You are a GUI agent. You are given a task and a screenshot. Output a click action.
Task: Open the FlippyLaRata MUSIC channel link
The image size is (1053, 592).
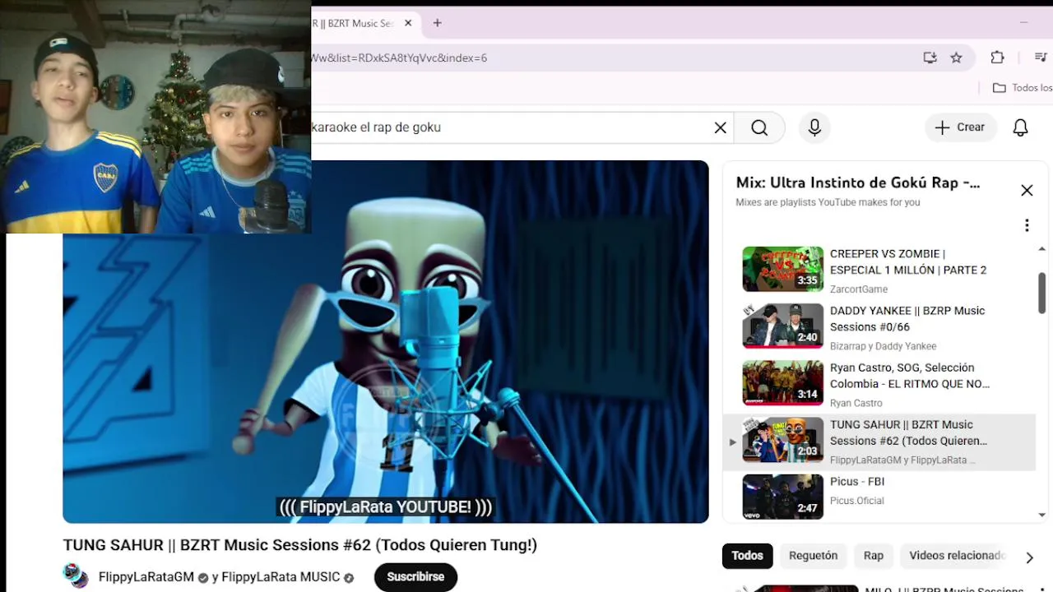281,577
